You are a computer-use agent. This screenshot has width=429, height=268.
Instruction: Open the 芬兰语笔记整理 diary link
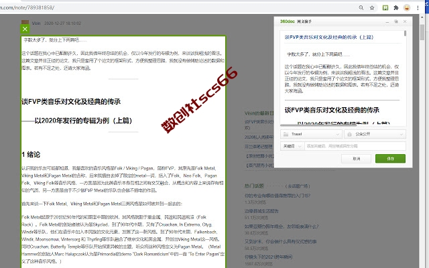[259, 146]
